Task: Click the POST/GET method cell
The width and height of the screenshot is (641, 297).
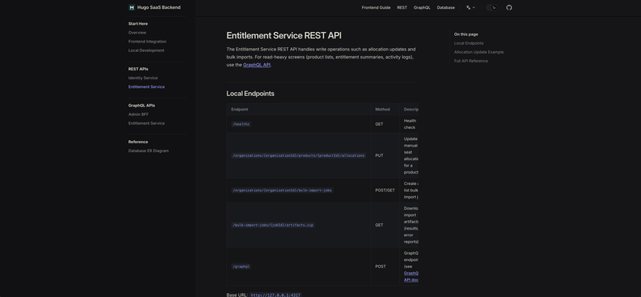Action: (385, 191)
